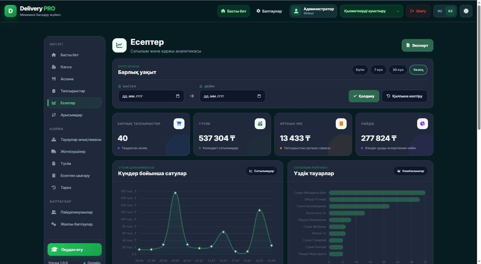Select the Кезең period filter
Image resolution: width=481 pixels, height=264 pixels.
point(418,70)
